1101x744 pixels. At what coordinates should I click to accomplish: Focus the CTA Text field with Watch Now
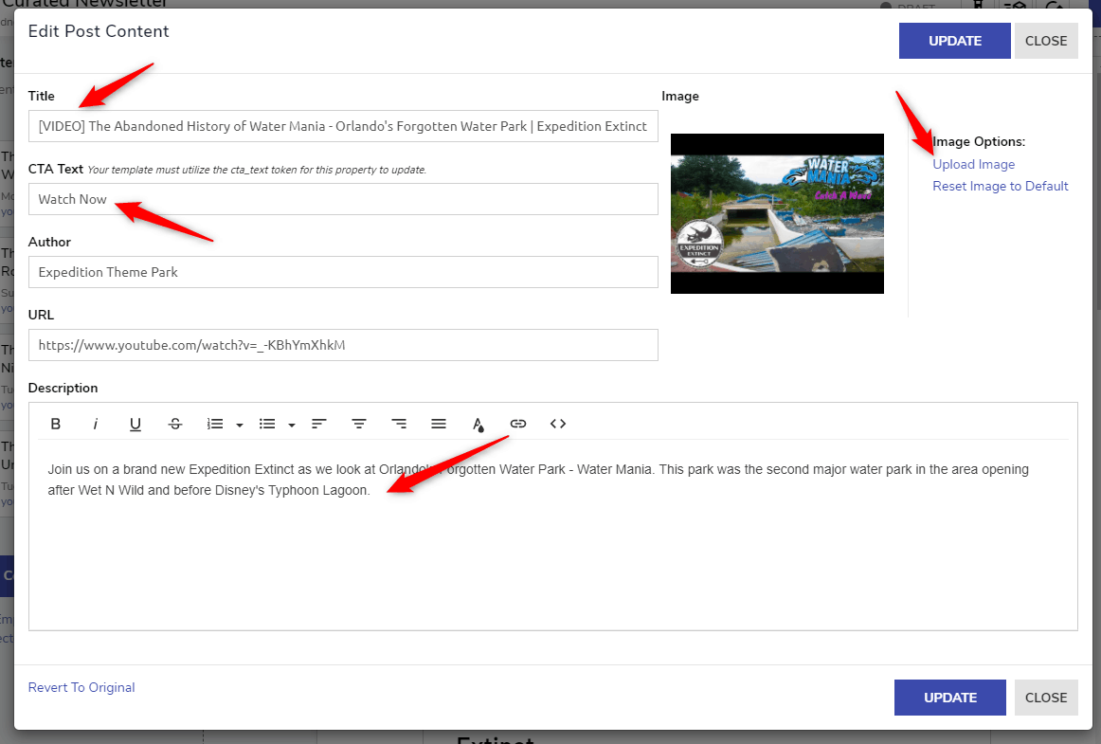tap(343, 200)
